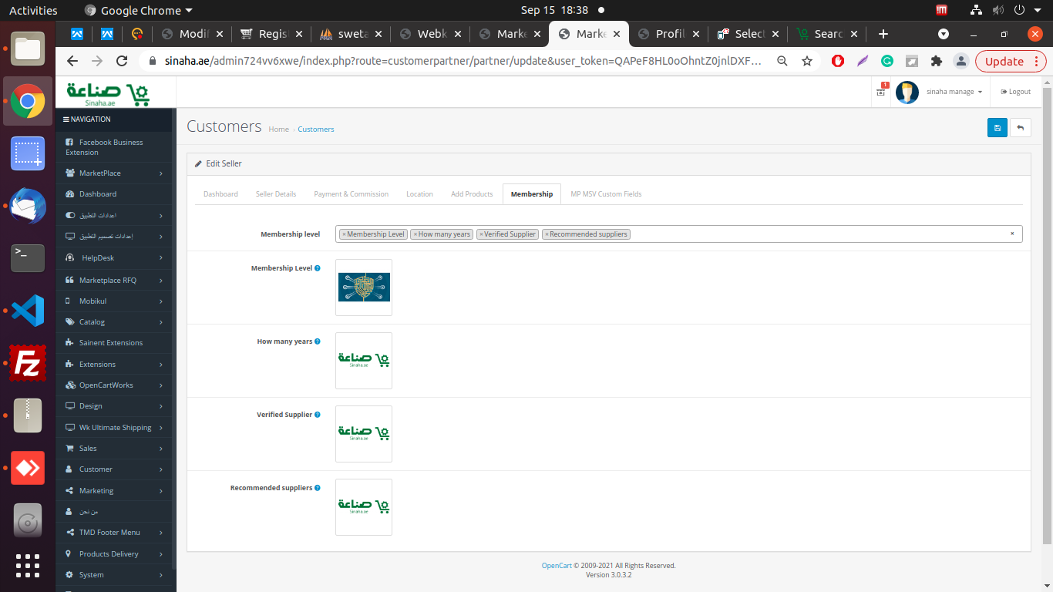Expand the Catalog navigation menu
The height and width of the screenshot is (592, 1053).
[x=113, y=322]
